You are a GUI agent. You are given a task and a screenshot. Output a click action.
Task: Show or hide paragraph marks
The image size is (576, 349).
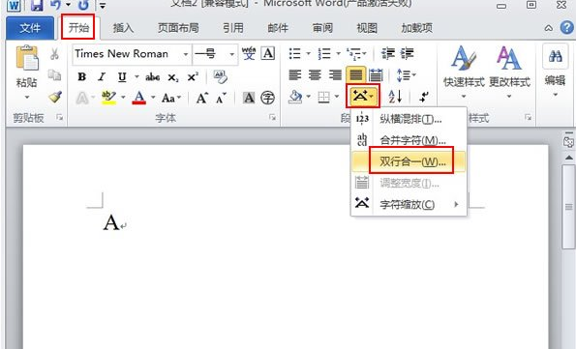(424, 97)
